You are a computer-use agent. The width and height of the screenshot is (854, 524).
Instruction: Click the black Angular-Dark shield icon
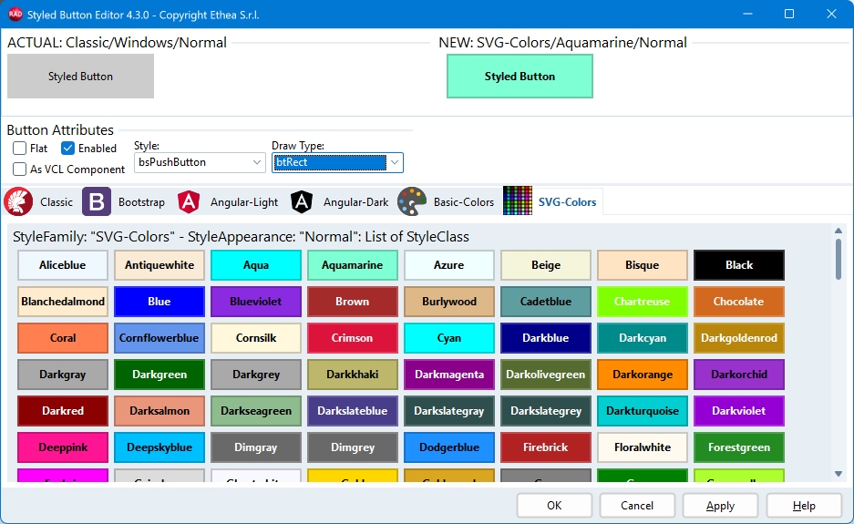click(x=301, y=201)
